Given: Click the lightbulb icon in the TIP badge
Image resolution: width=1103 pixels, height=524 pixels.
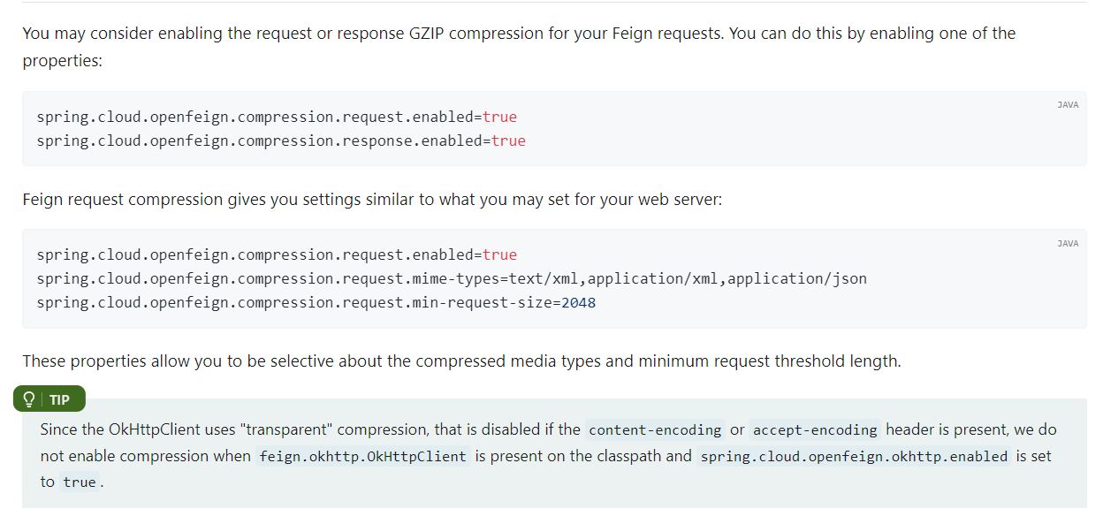Looking at the screenshot, I should (x=29, y=399).
